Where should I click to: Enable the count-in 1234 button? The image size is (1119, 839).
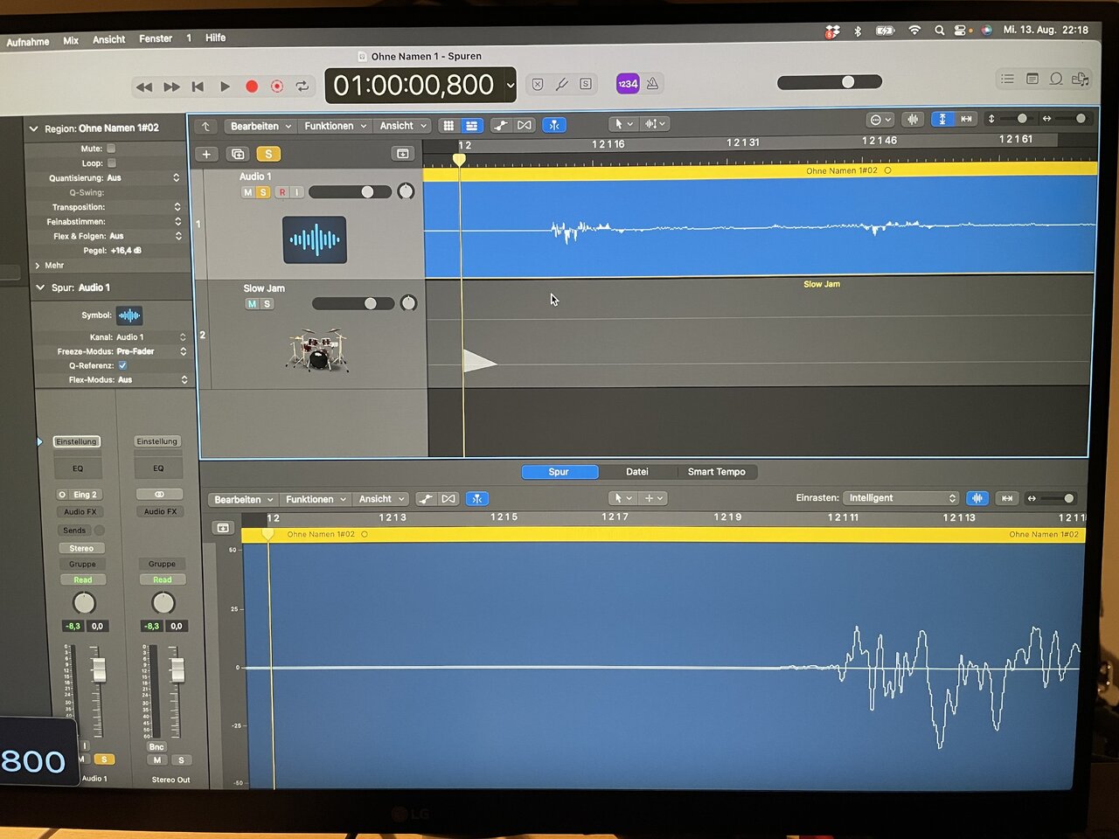[628, 84]
